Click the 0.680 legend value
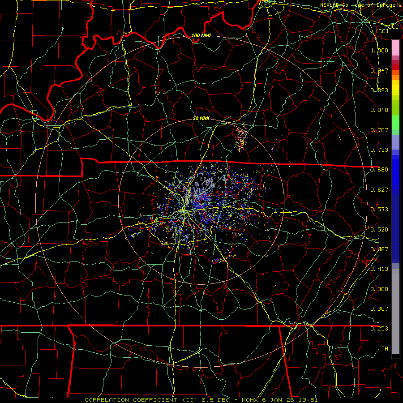 pos(379,170)
